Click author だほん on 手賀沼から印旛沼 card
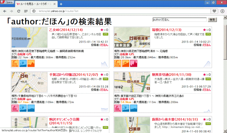 point(104,90)
